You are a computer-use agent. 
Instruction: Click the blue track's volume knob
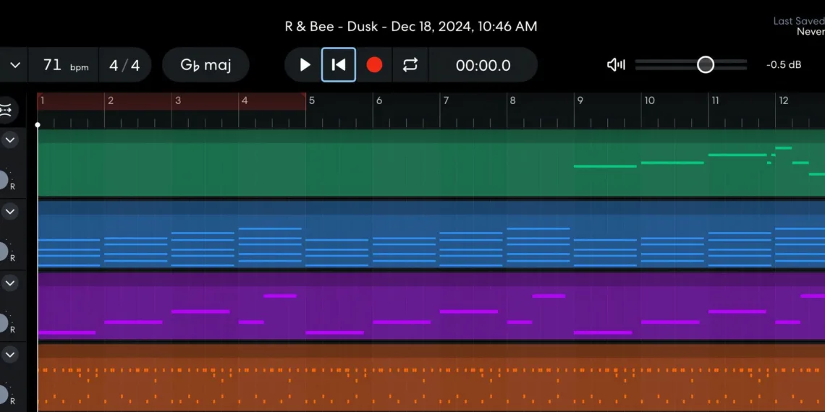pyautogui.click(x=3, y=252)
